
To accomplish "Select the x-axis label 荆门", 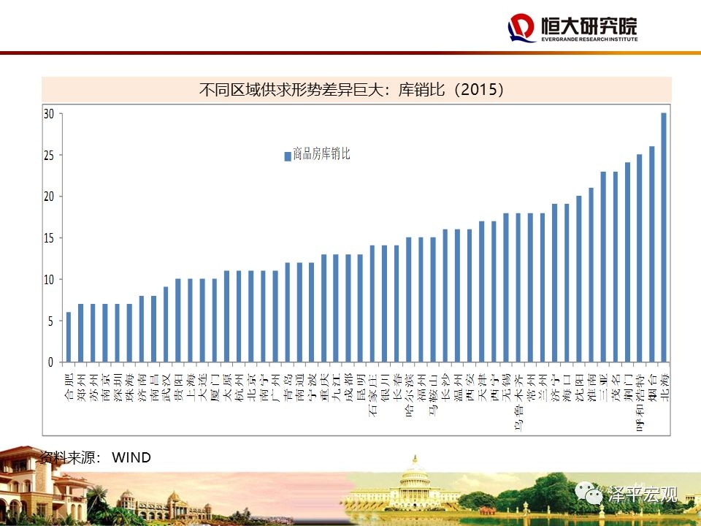I will coord(628,389).
